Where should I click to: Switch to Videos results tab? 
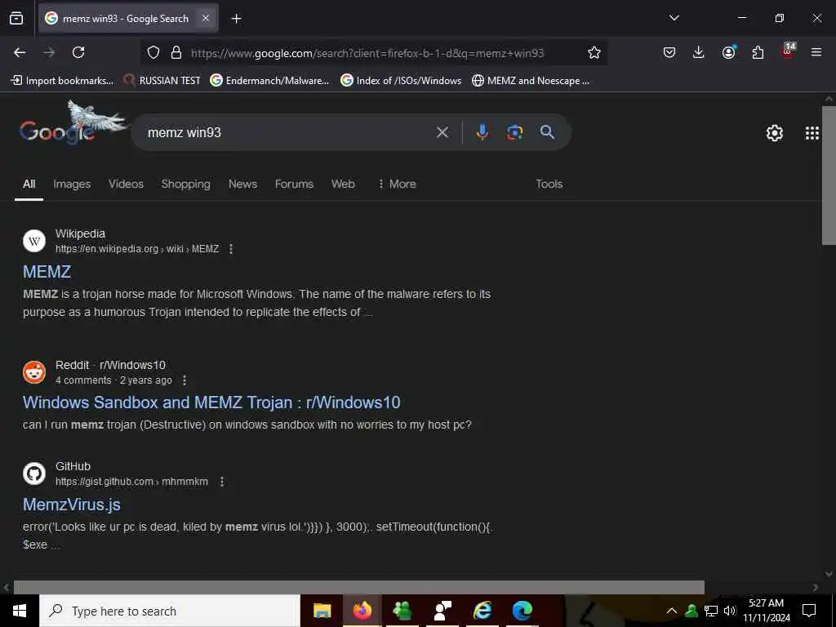click(x=126, y=184)
